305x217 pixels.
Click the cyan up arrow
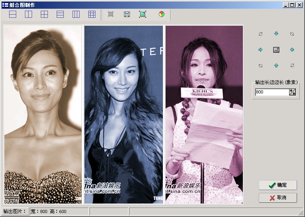click(x=276, y=65)
